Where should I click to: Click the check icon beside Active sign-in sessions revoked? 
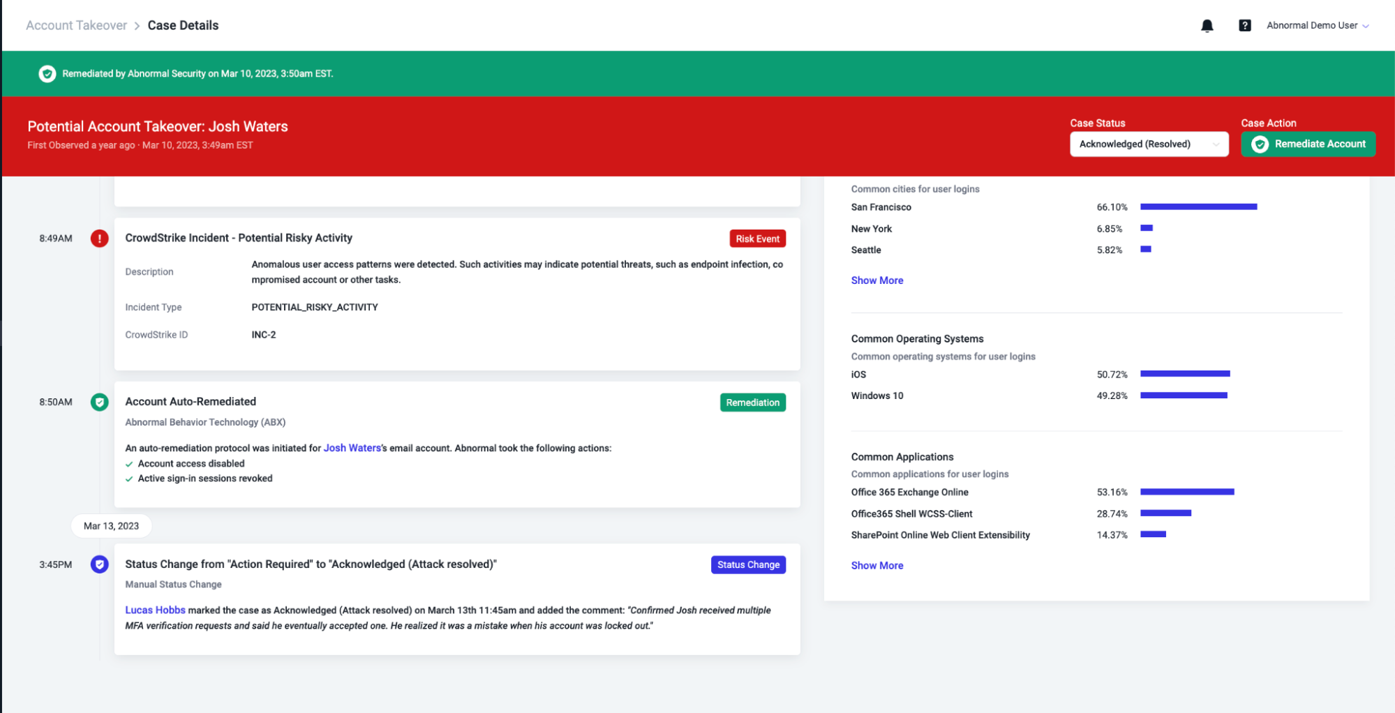pyautogui.click(x=129, y=479)
